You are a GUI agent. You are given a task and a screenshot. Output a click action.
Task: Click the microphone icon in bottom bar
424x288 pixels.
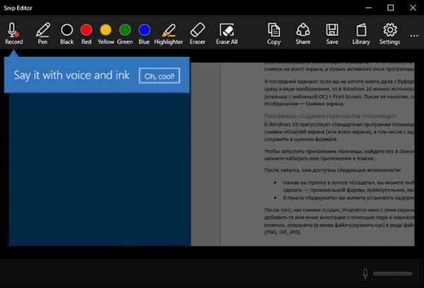365,273
